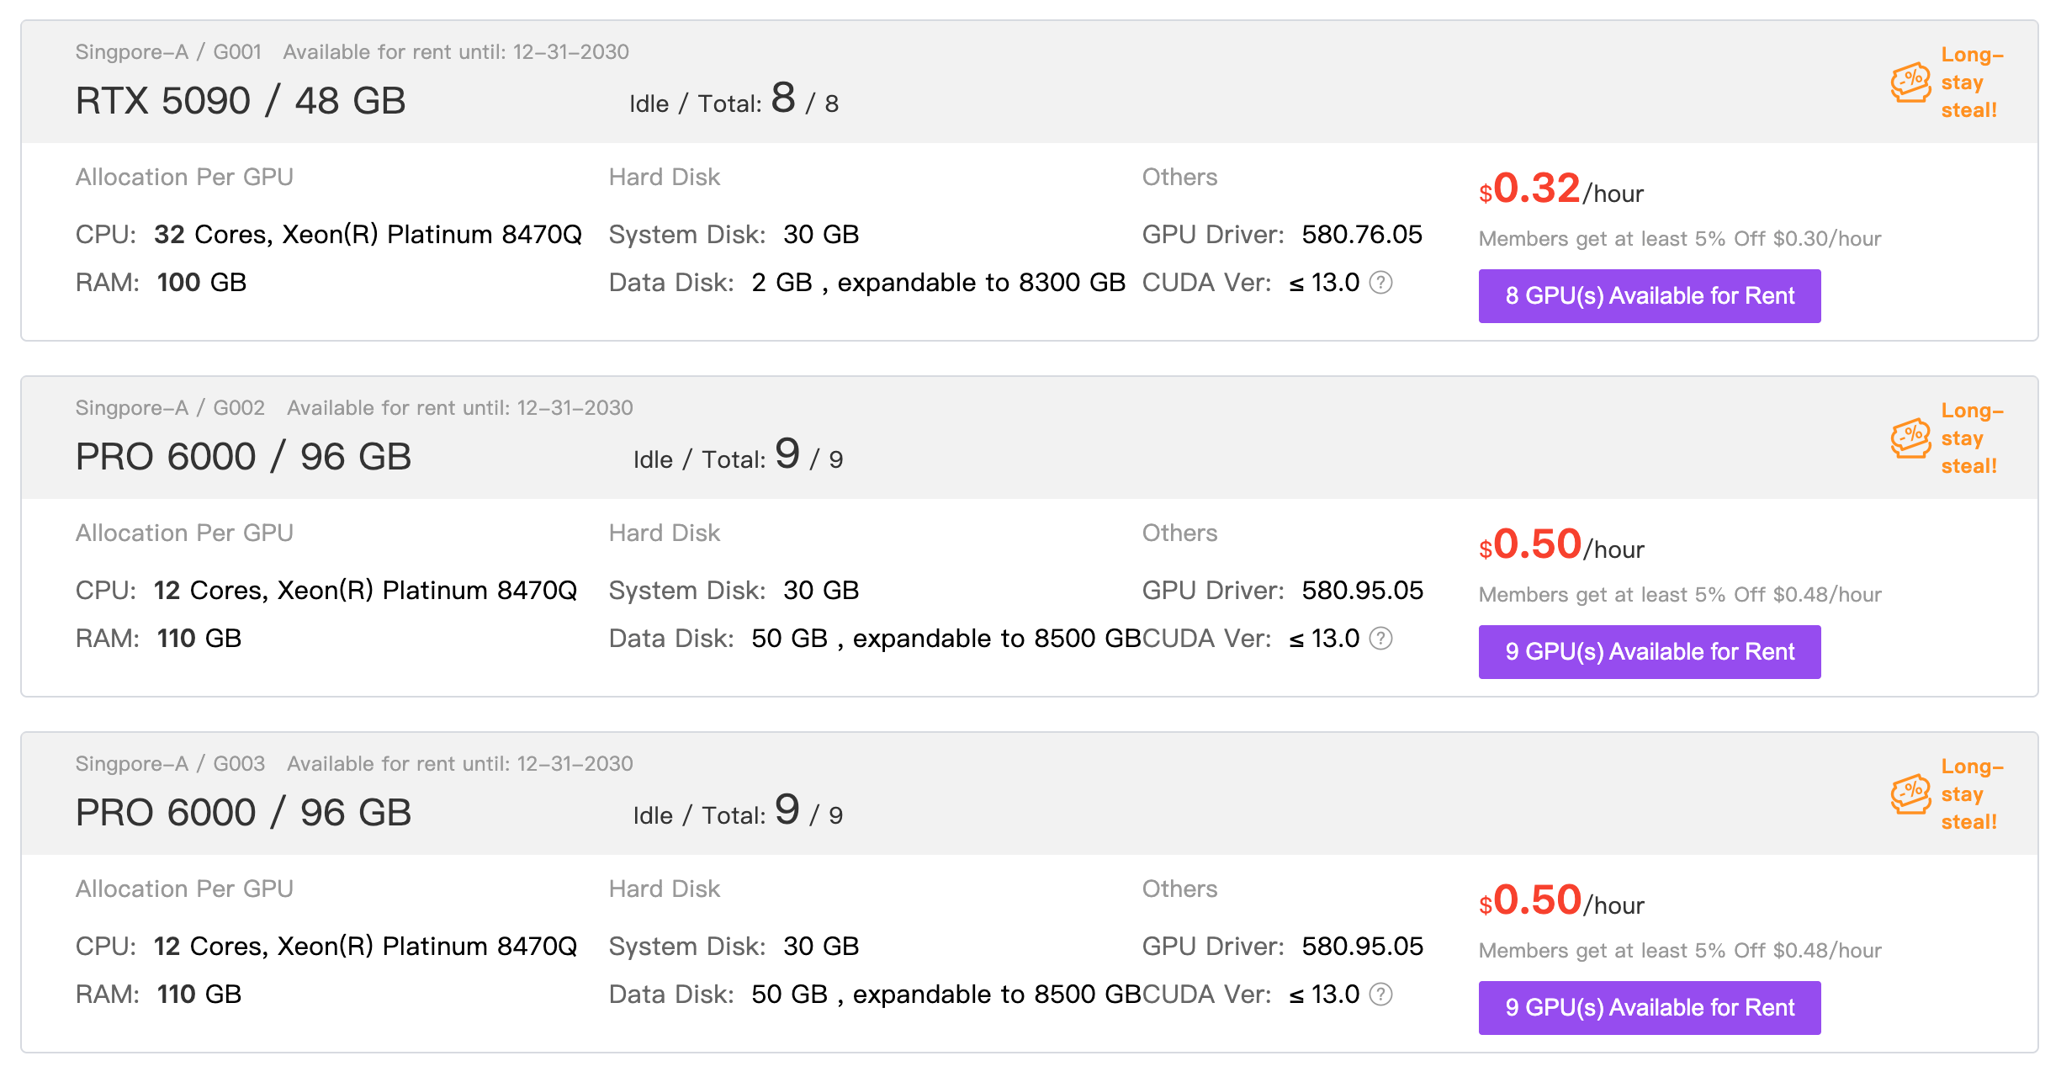The image size is (2061, 1077).
Task: Click the $0.32/hour price on G001
Action: pos(1561,189)
